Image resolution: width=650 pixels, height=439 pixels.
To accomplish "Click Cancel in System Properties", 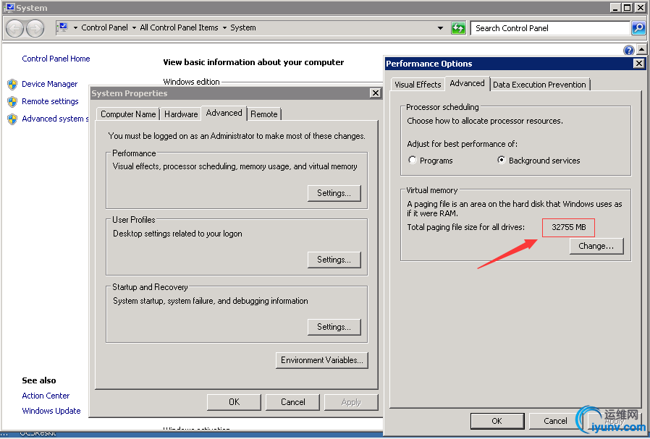I will click(292, 402).
